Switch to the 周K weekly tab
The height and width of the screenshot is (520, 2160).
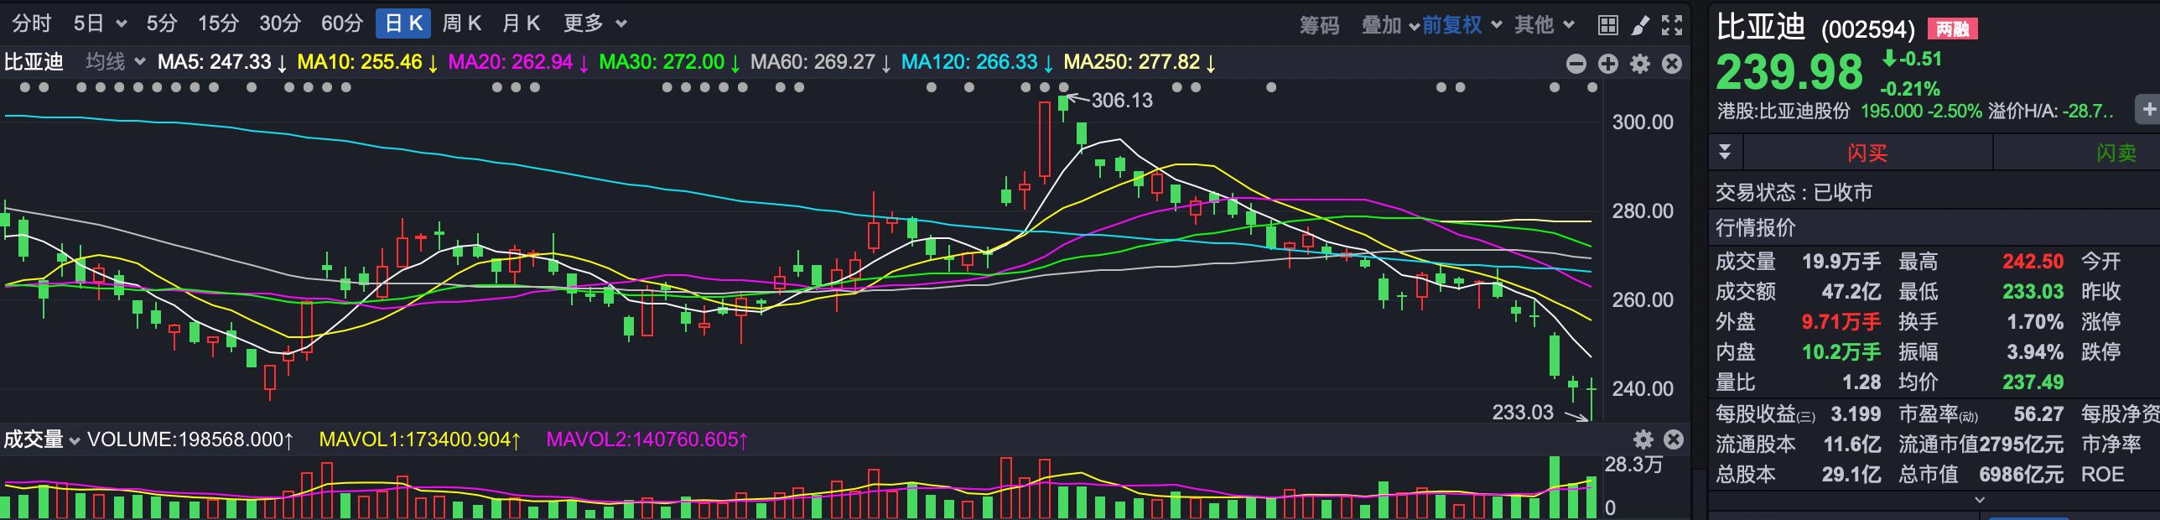462,23
